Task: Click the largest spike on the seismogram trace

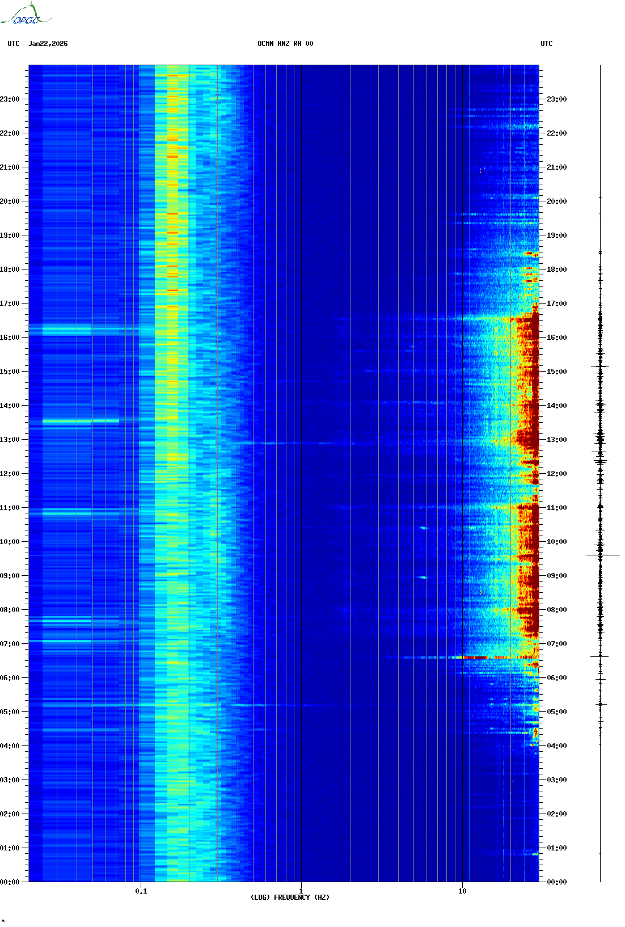Action: click(602, 555)
